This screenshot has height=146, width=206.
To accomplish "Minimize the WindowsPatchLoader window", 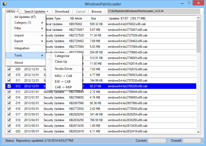I will click(x=182, y=3).
